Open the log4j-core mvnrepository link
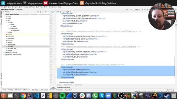 click(101, 31)
